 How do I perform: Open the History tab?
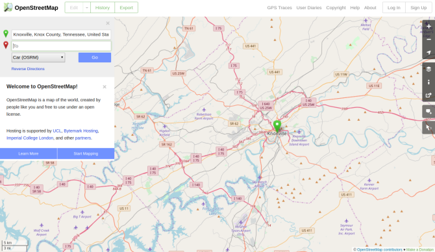103,8
